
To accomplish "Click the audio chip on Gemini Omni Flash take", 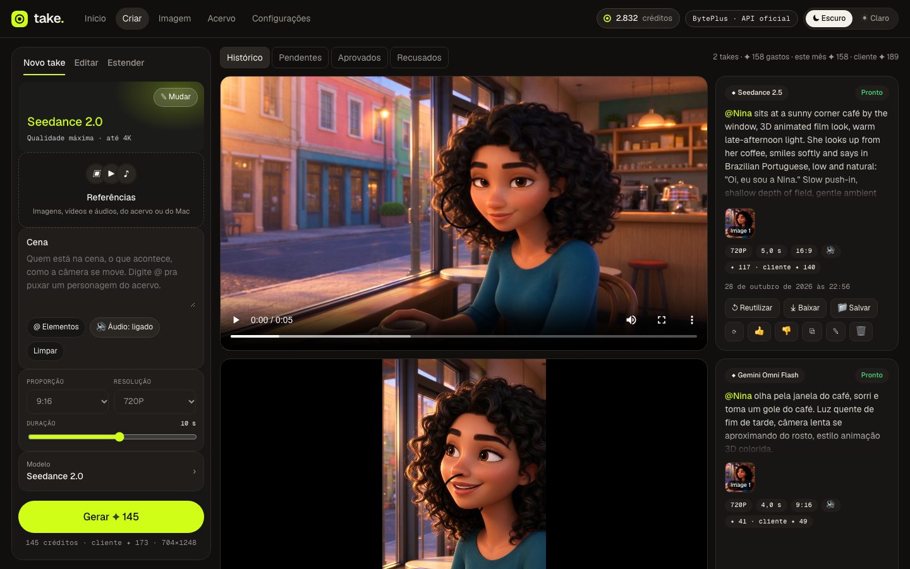I will (x=830, y=505).
